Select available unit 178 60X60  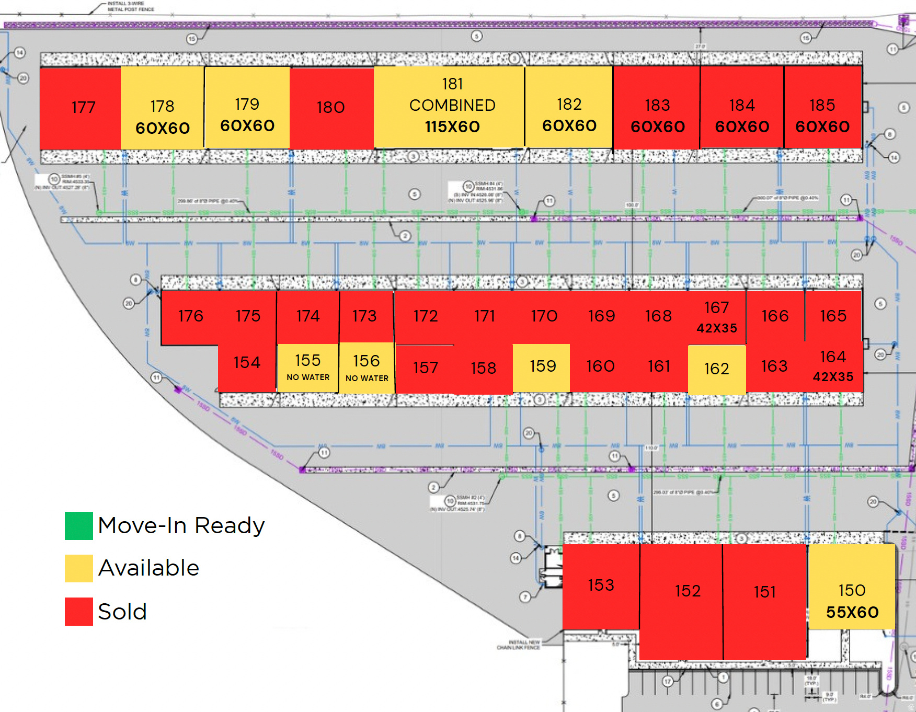163,108
